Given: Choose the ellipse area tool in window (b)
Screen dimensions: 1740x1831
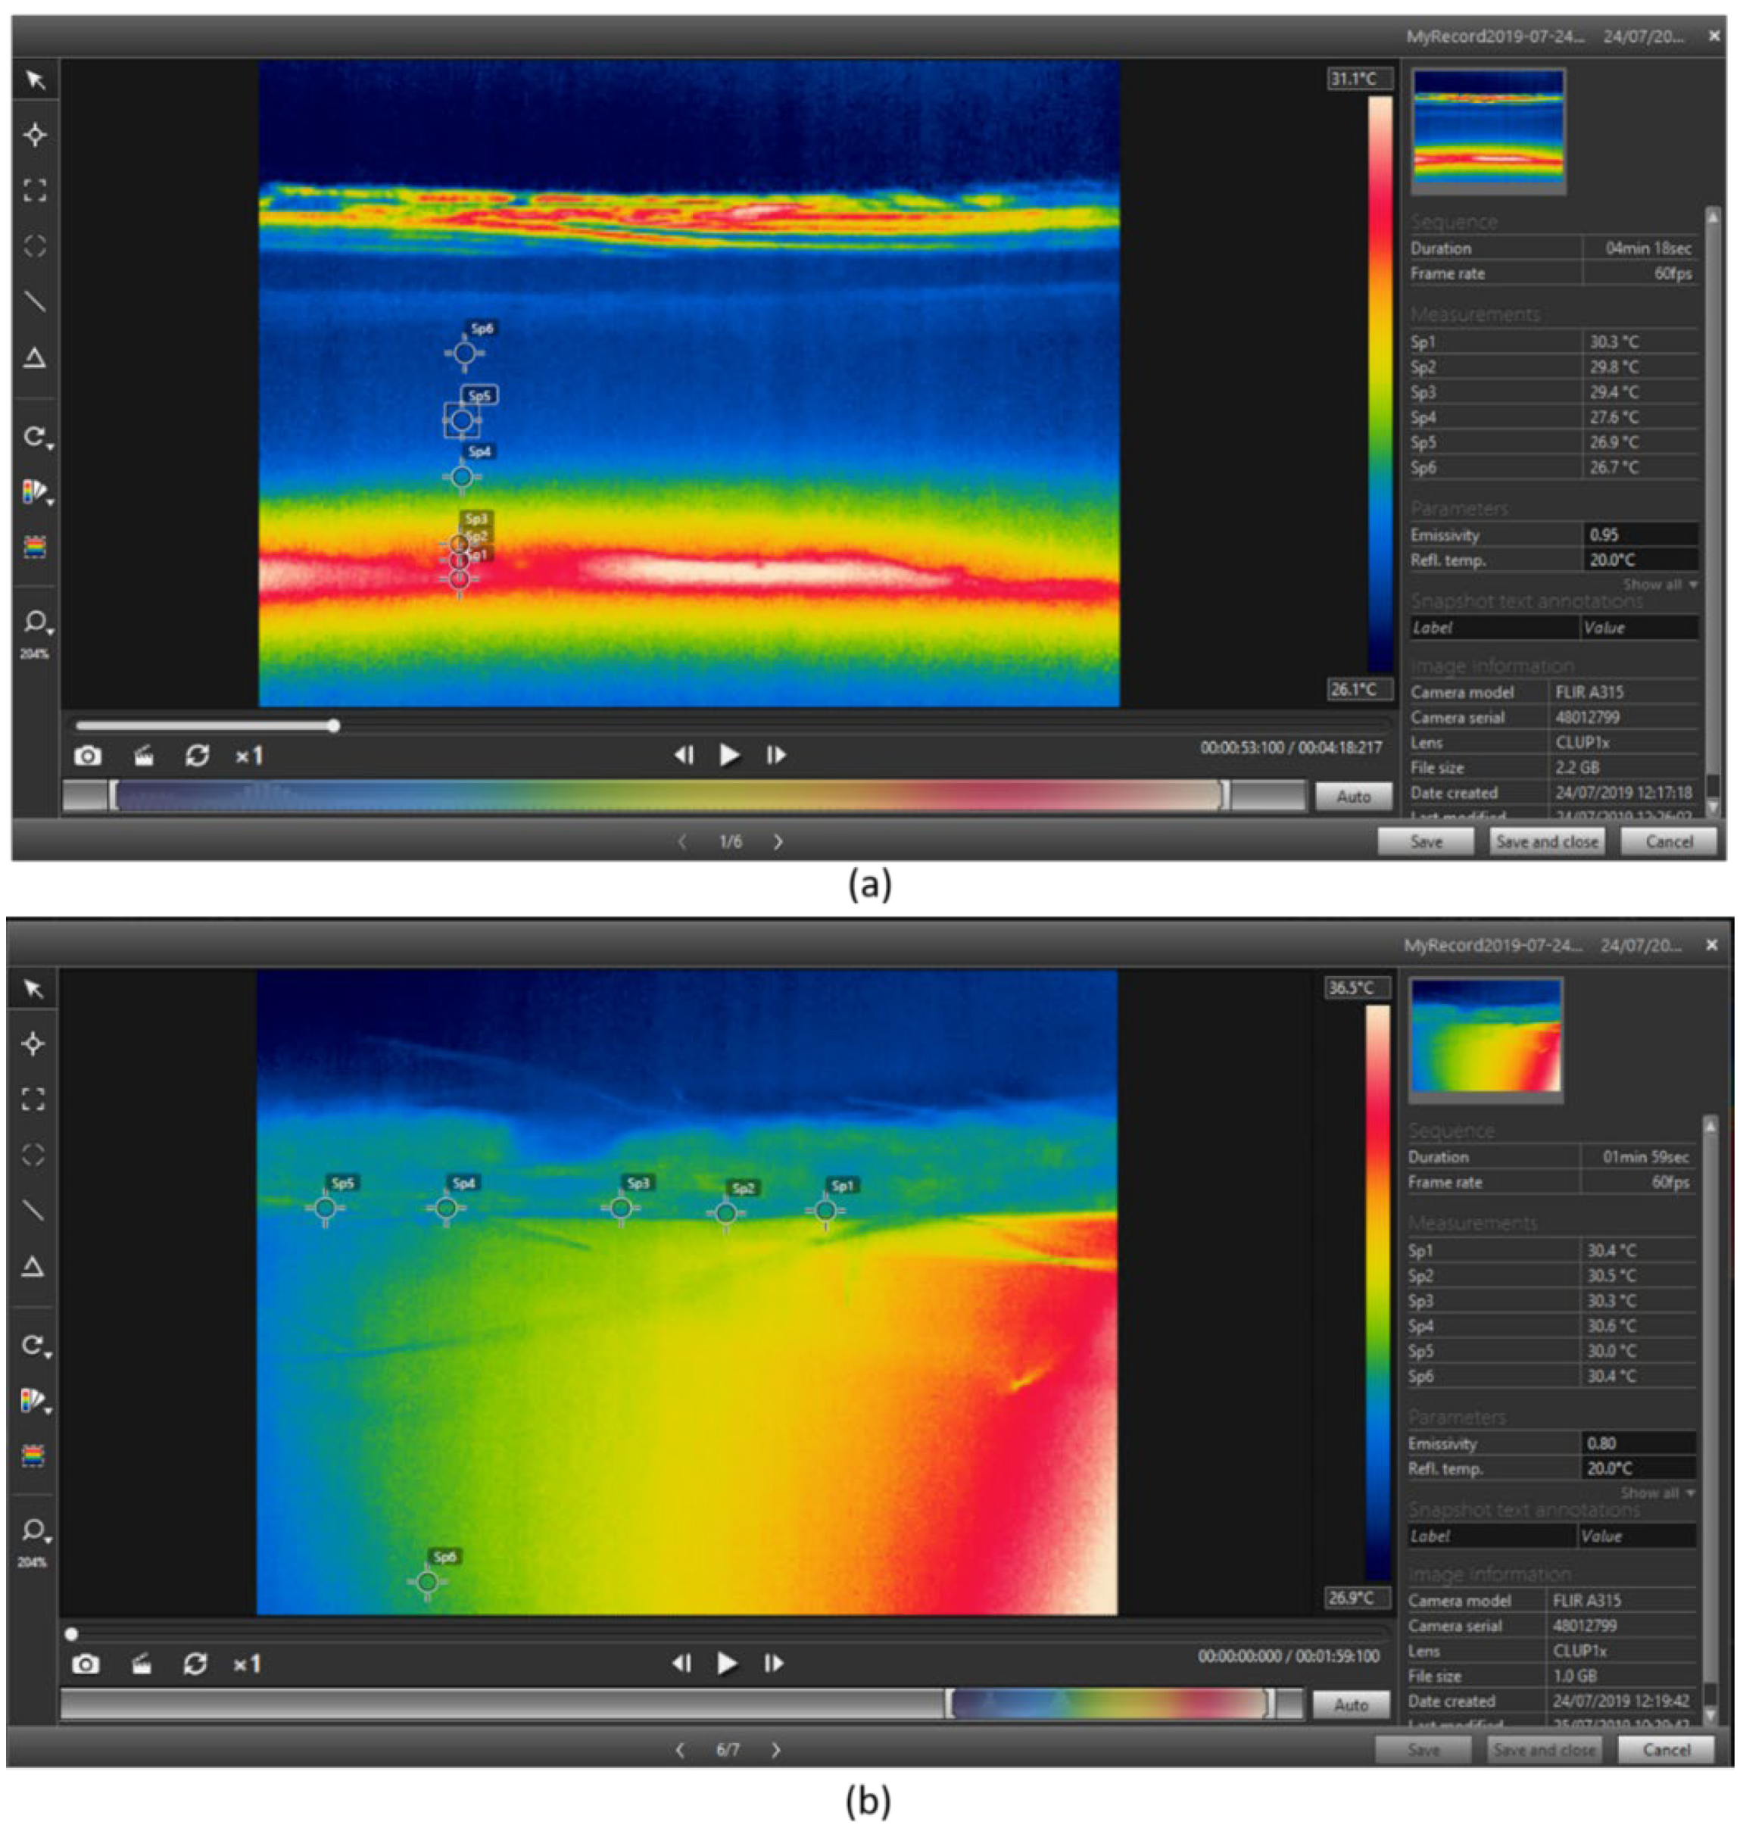Looking at the screenshot, I should (x=33, y=1155).
